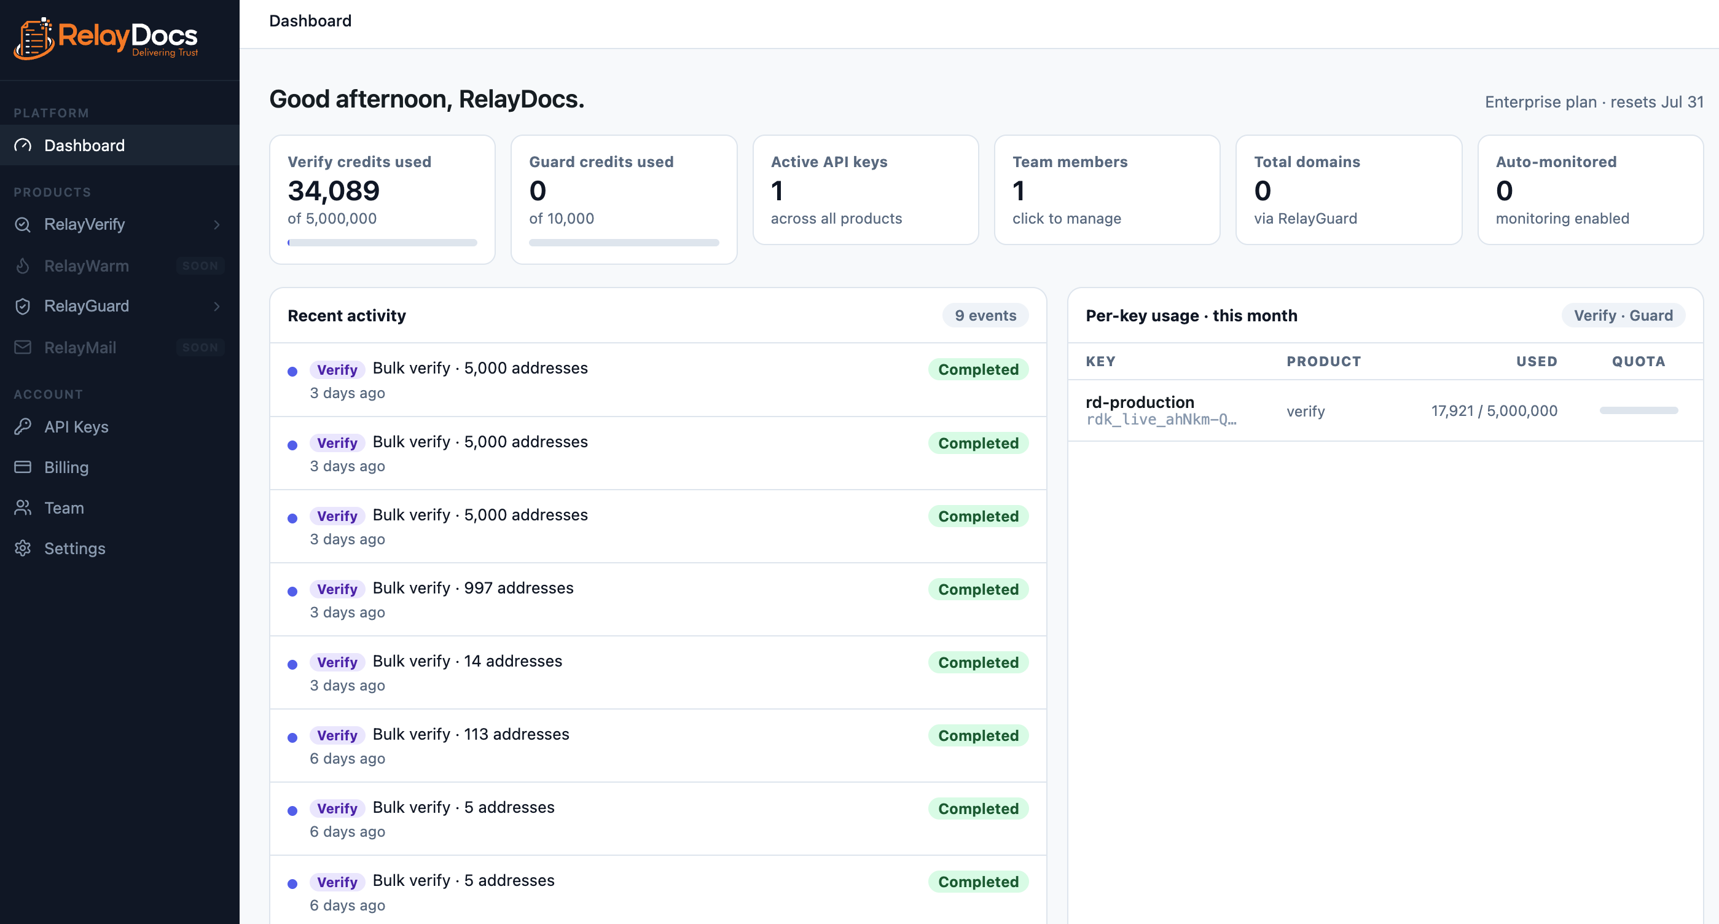Click Completed badge on 113 addresses row
This screenshot has height=924, width=1719.
point(978,735)
